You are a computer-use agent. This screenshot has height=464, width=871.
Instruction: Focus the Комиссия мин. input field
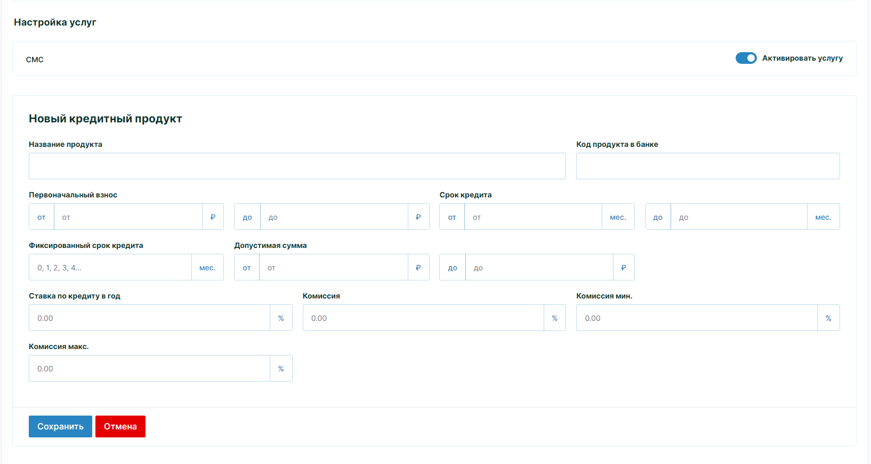point(697,318)
